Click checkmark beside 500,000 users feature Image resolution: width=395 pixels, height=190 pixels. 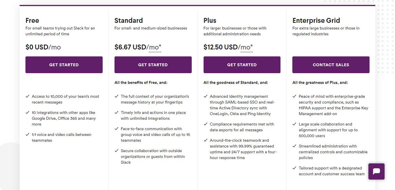tap(294, 124)
